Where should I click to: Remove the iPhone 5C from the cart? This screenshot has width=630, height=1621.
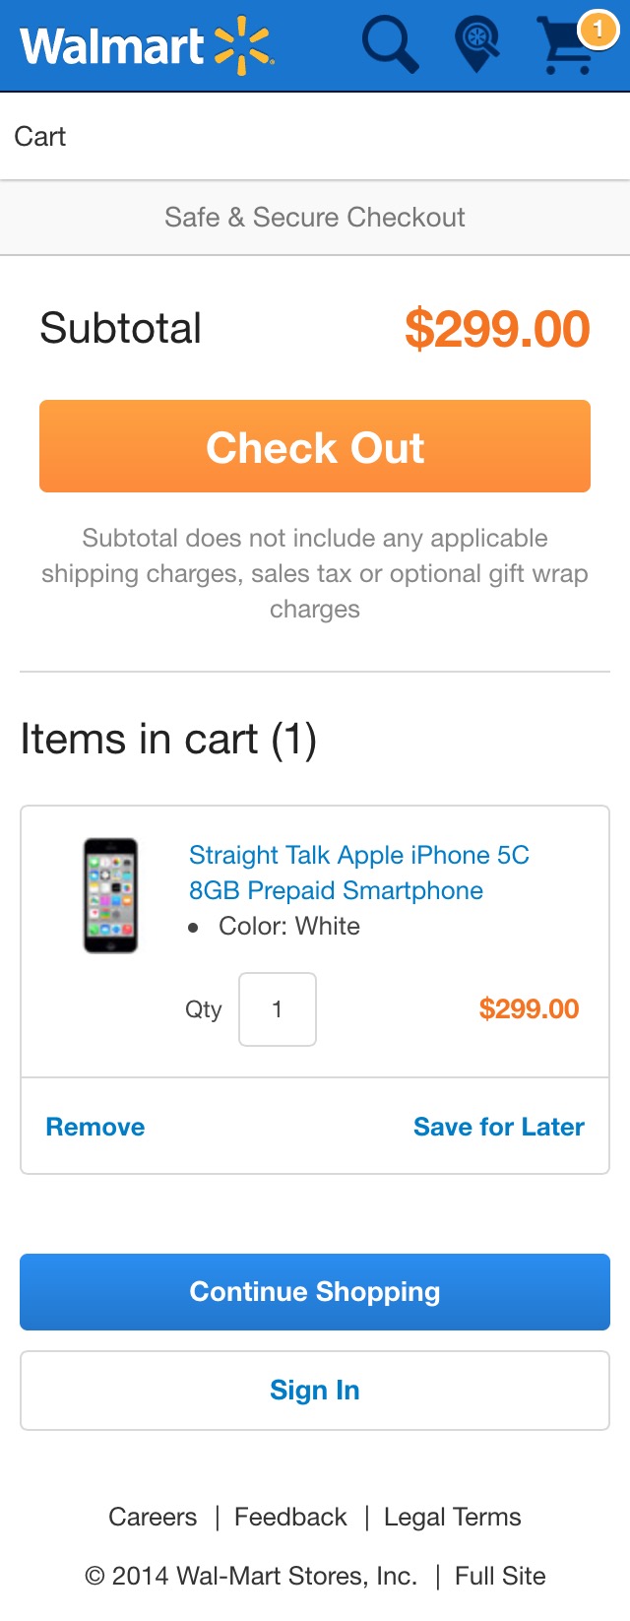(x=94, y=1127)
